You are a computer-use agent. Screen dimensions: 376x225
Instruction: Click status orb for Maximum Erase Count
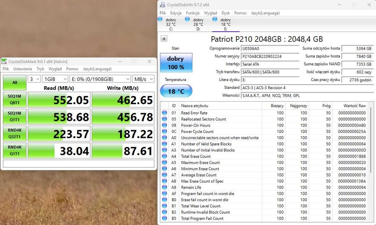click(x=165, y=163)
